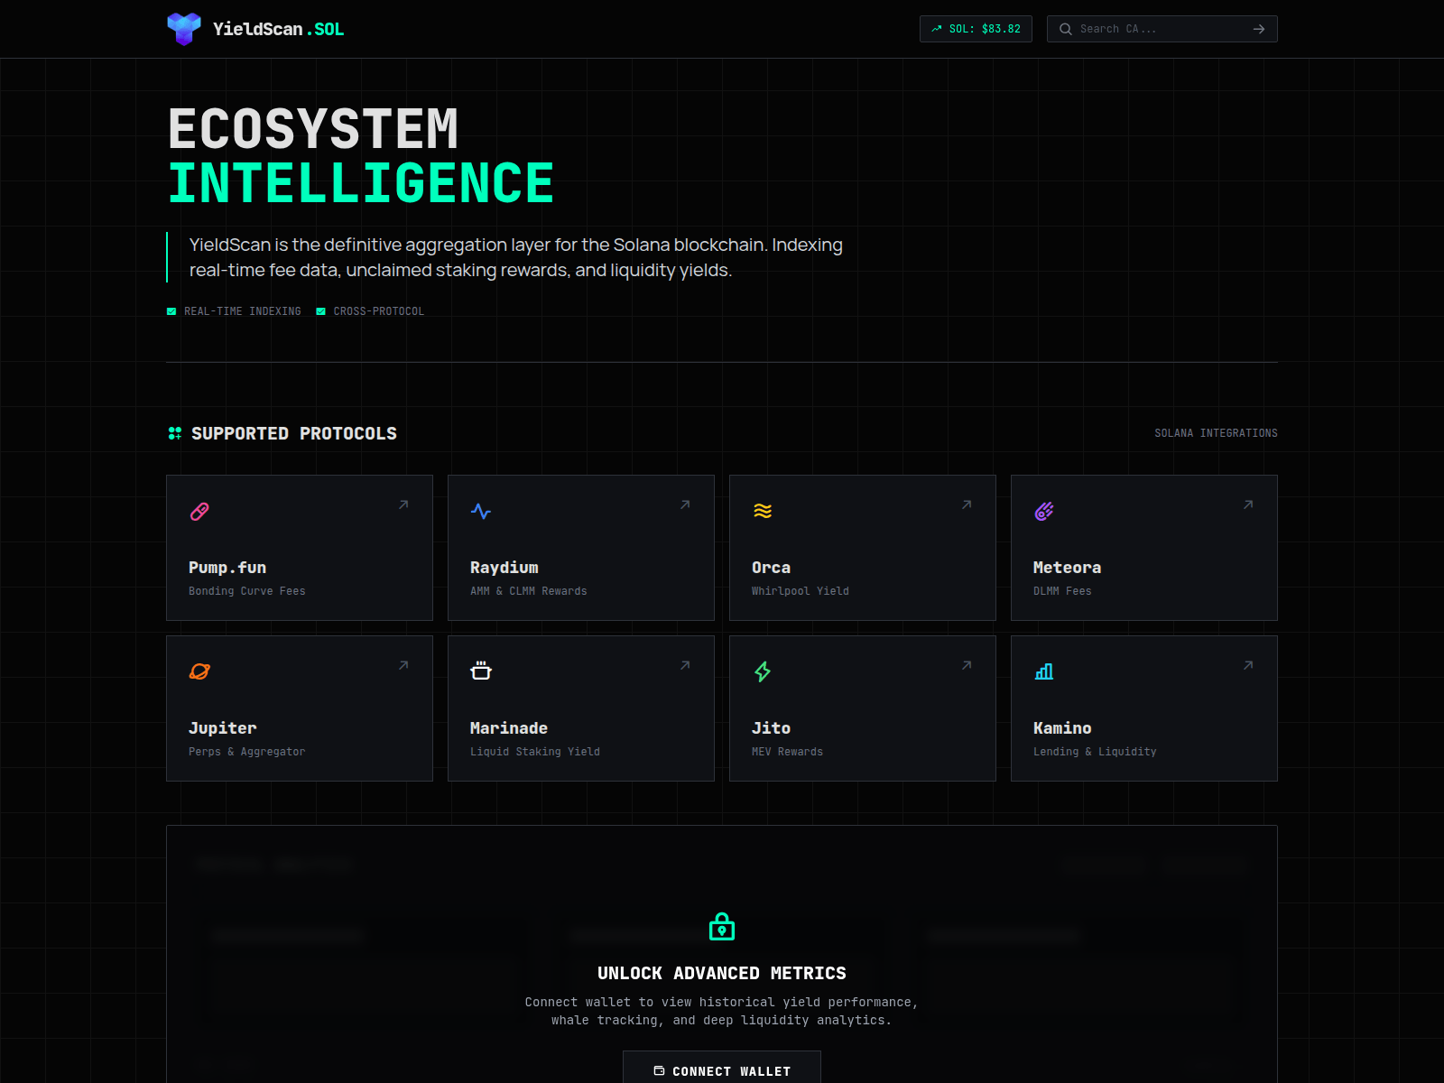Open the YieldScan.SOL home link
This screenshot has width=1444, height=1083.
point(255,29)
